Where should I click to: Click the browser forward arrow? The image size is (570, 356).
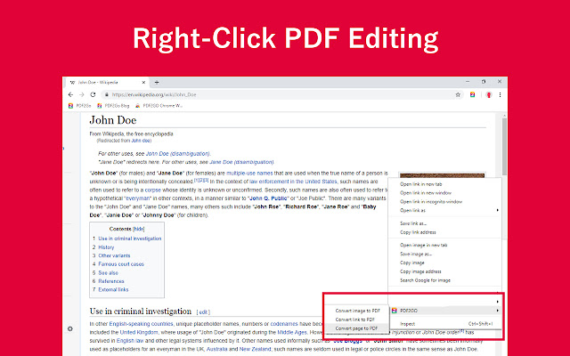[81, 94]
